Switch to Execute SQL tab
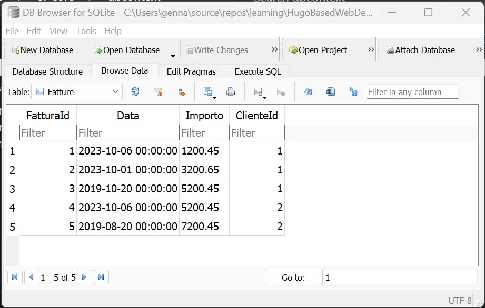The image size is (485, 308). click(258, 71)
